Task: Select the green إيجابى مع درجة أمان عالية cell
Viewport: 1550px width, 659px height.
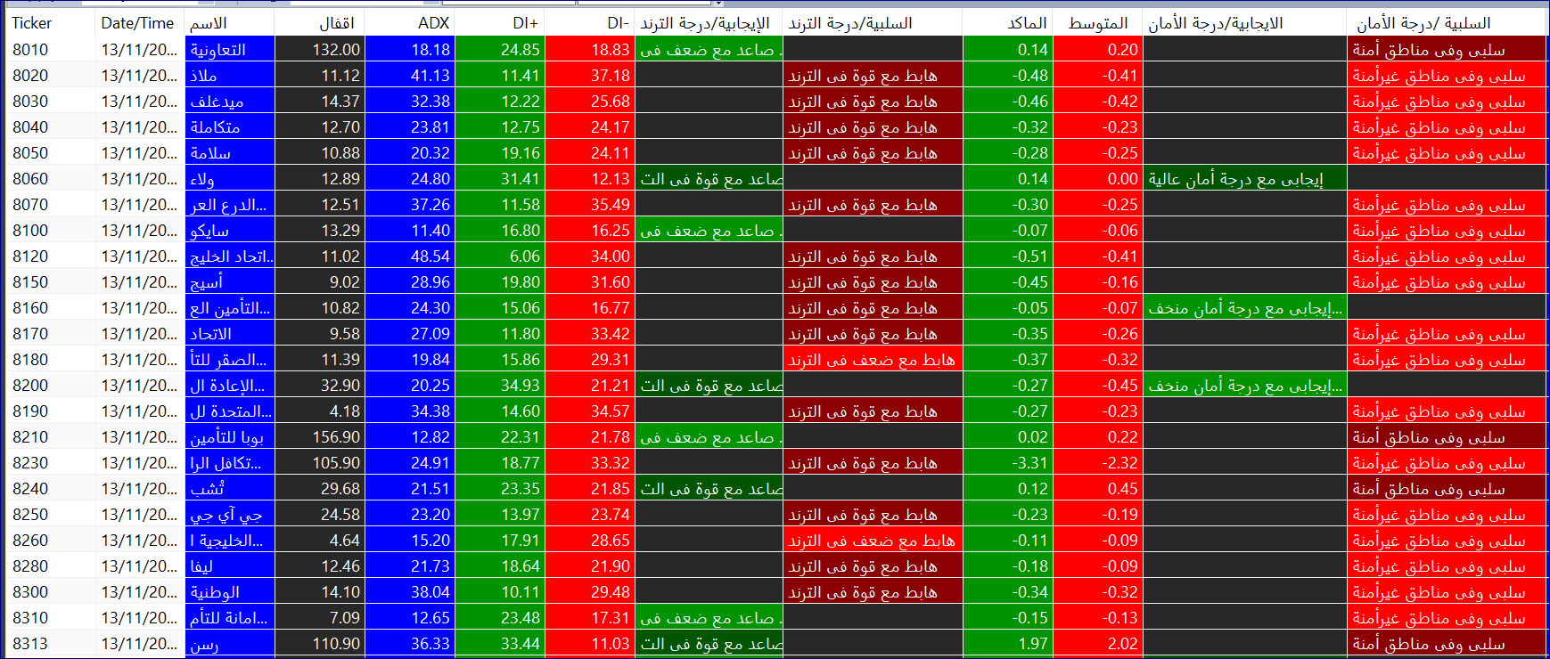Action: tap(1243, 179)
